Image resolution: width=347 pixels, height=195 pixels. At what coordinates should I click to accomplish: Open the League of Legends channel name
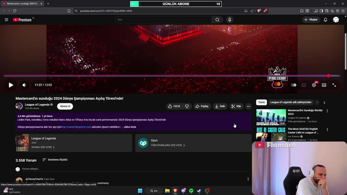coord(37,105)
